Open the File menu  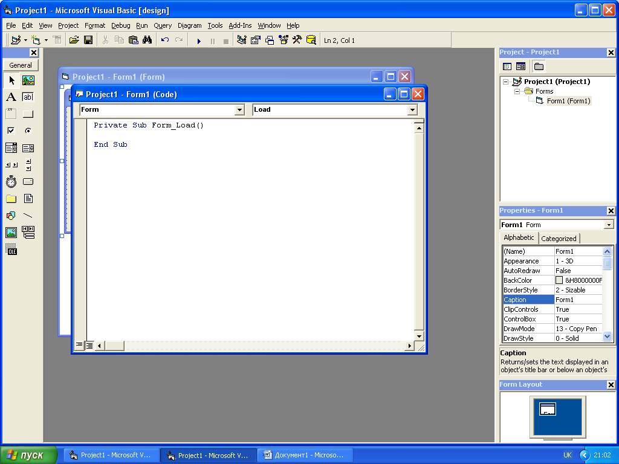pos(11,25)
